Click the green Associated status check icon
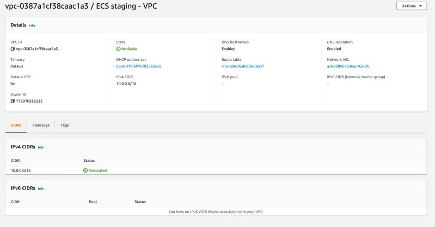Viewport: 435px width, 227px height. [85, 171]
